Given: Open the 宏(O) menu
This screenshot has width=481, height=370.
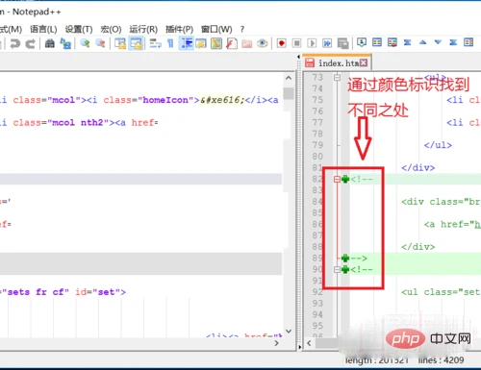Looking at the screenshot, I should tap(111, 29).
